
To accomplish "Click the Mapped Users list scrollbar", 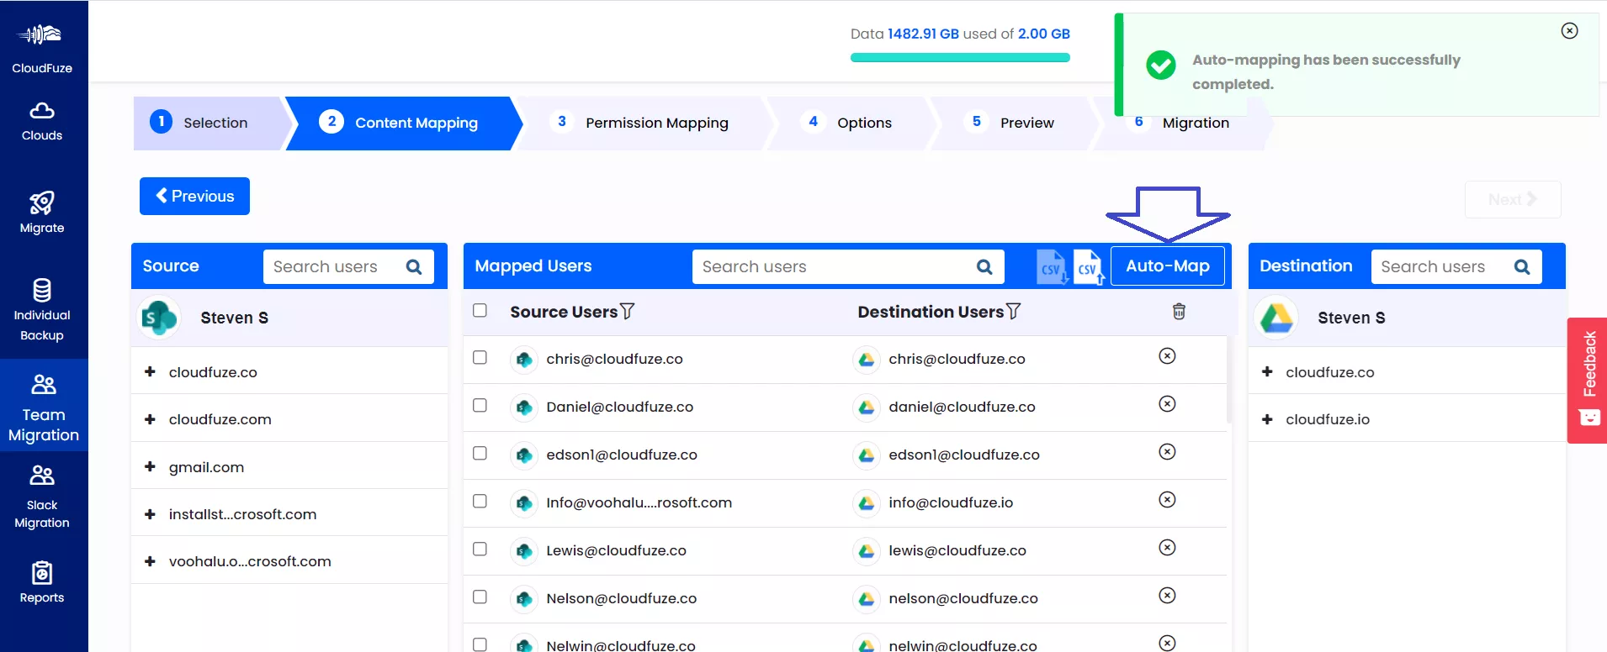I will 1228,378.
